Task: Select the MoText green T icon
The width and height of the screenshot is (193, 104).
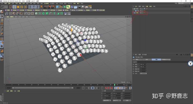Action: [x=54, y=14]
